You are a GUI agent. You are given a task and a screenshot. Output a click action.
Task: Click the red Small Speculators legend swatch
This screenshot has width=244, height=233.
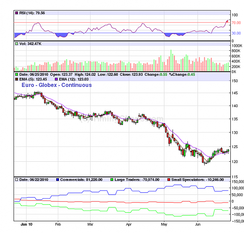(169, 180)
